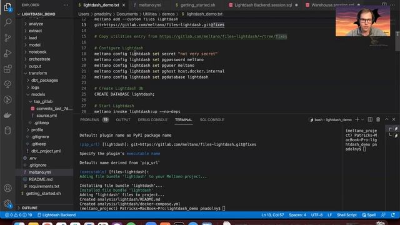Click errors and warnings status indicator

(18, 215)
